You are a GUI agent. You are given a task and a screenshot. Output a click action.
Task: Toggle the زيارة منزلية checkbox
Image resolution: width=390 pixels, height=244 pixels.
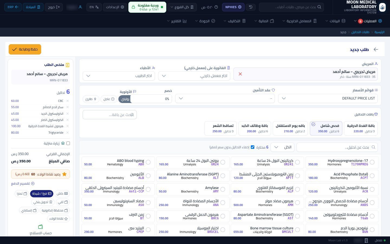point(68,143)
